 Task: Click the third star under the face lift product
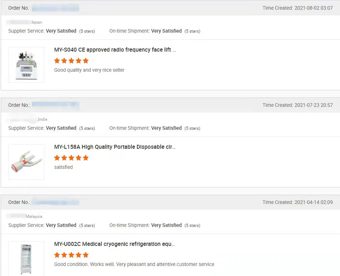71,61
